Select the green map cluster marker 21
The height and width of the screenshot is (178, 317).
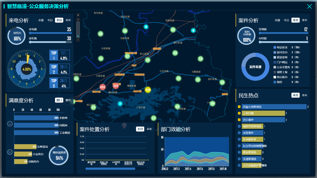pyautogui.click(x=198, y=80)
